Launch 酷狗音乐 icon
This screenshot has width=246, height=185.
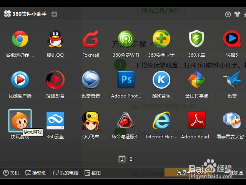pyautogui.click(x=161, y=80)
